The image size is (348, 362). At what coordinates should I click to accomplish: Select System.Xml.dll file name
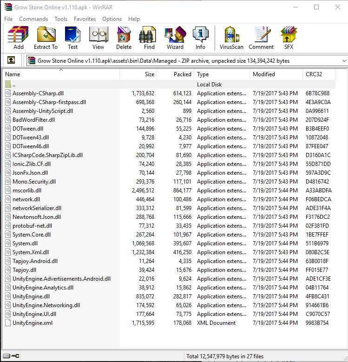tap(31, 252)
